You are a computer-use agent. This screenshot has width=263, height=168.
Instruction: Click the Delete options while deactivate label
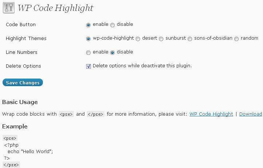[142, 66]
